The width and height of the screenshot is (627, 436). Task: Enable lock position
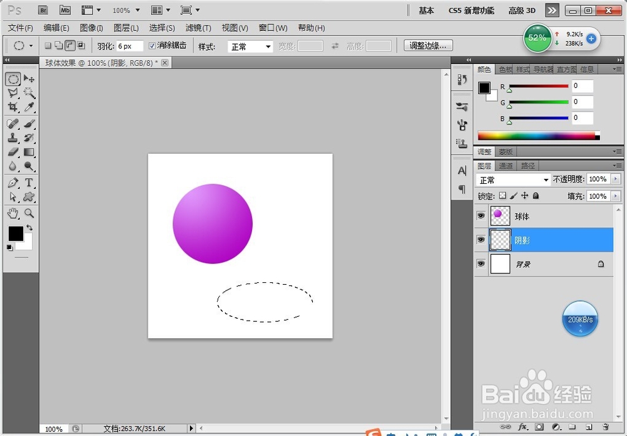(x=525, y=196)
